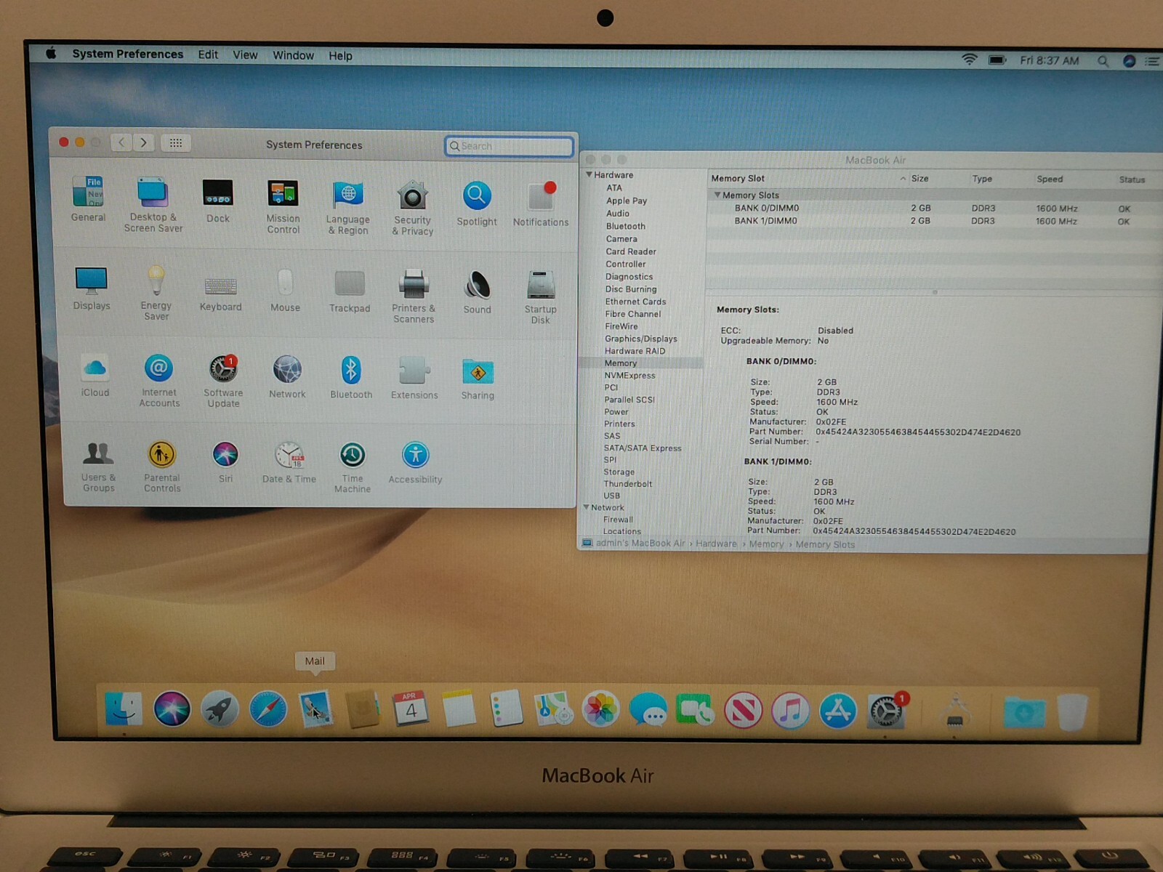This screenshot has height=872, width=1163.
Task: Select the BANK 1/DIMM0 memory row
Action: click(934, 221)
